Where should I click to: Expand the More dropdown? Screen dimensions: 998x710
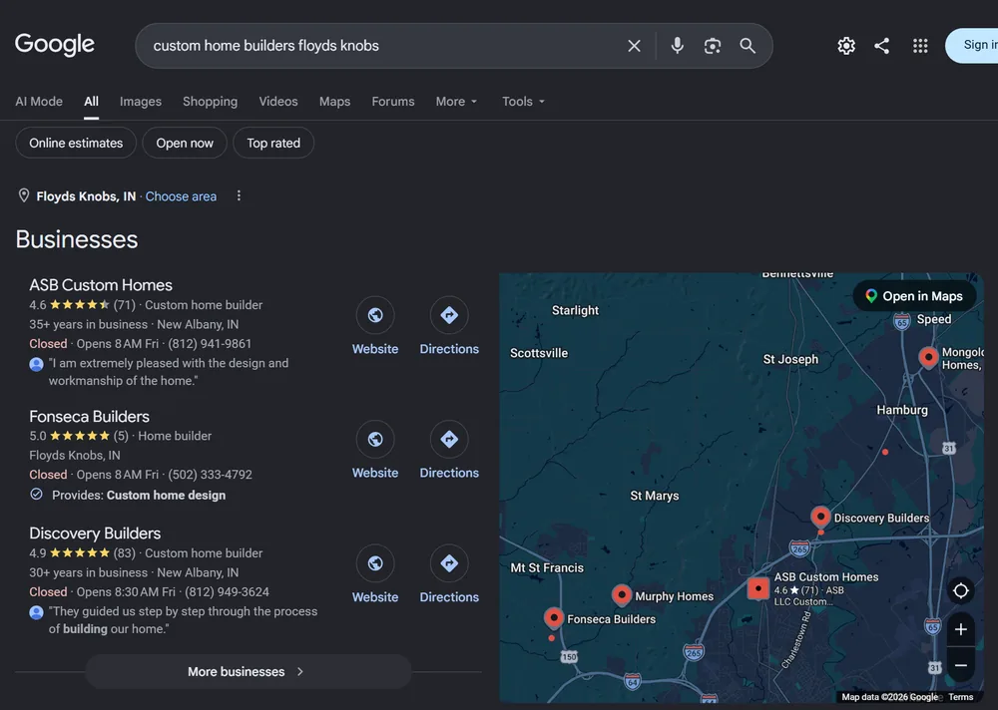(x=456, y=101)
